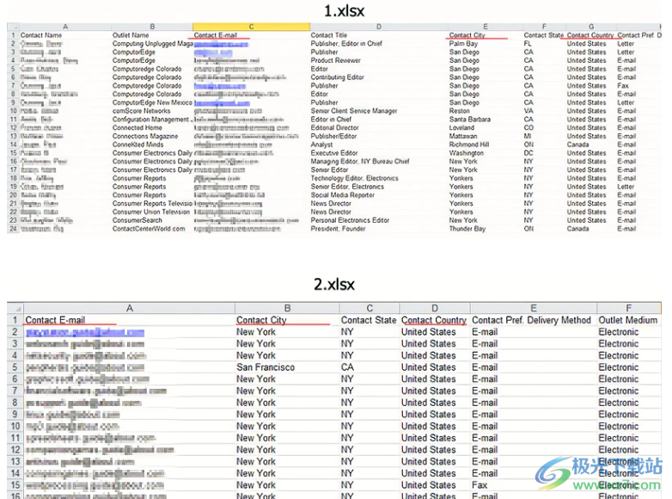Click the Computing Unplugged Maga cell
The height and width of the screenshot is (499, 672).
pyautogui.click(x=153, y=44)
